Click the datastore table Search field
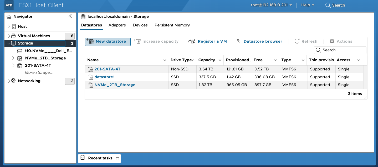The image size is (378, 167). tap(340, 50)
